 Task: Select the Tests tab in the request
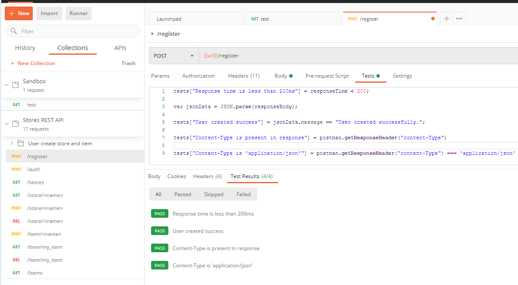[371, 76]
